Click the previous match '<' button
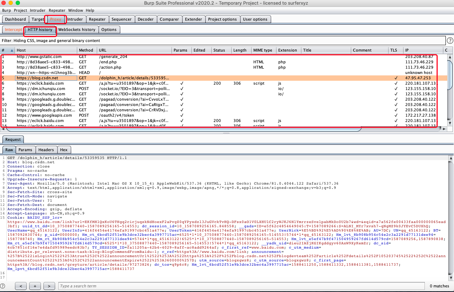 click(x=21, y=286)
